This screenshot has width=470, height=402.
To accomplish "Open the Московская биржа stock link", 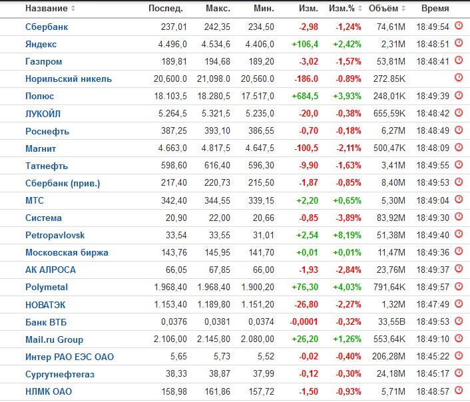I will pyautogui.click(x=67, y=253).
